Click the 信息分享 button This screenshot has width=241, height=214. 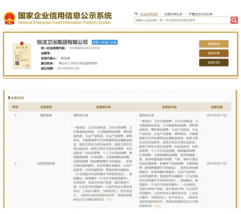tap(214, 53)
